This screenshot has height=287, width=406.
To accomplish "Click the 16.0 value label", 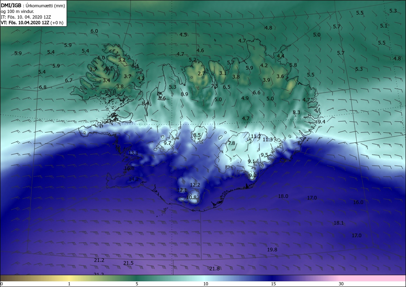I will [x=358, y=202].
